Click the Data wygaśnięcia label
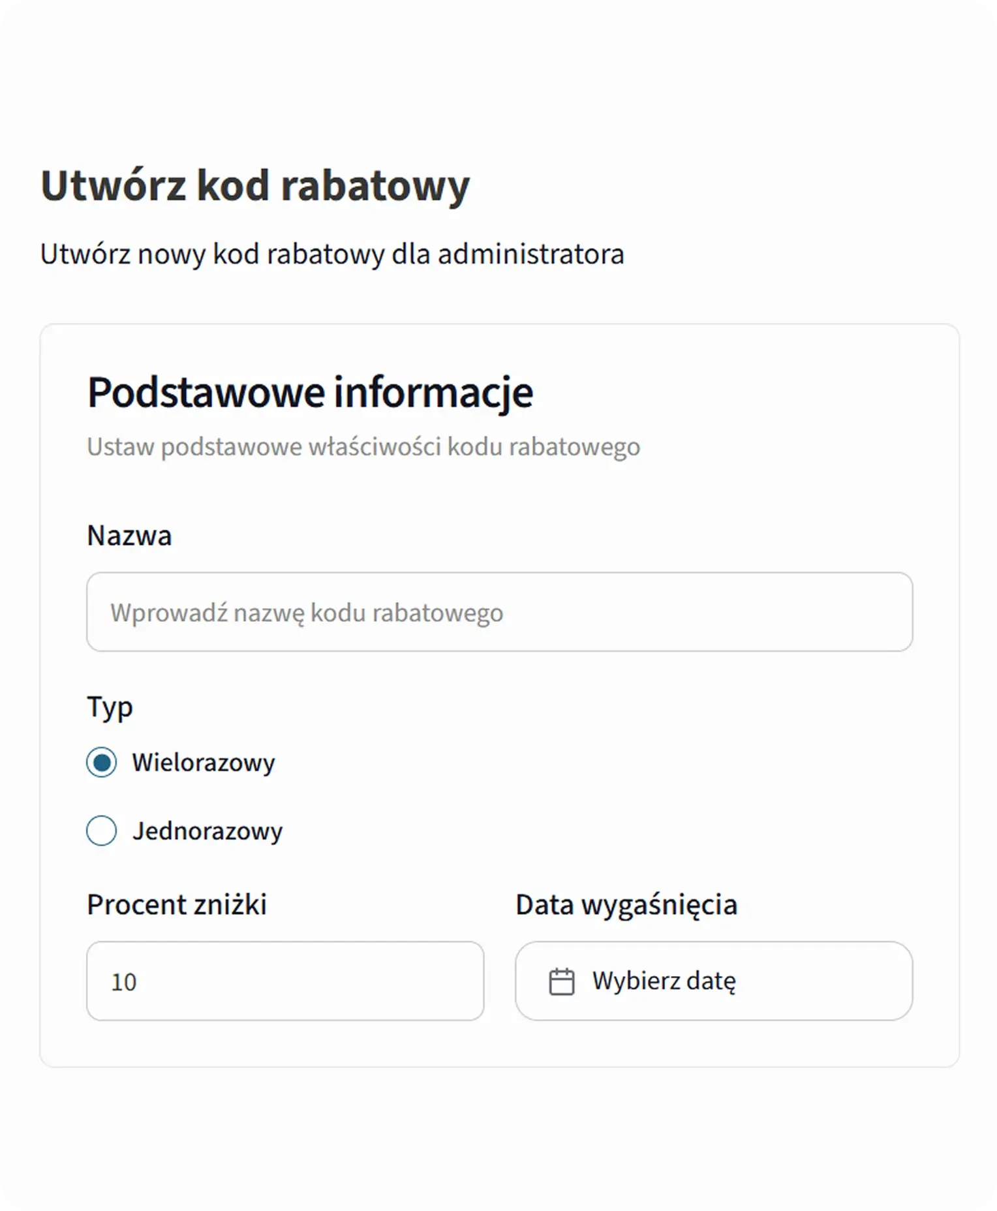 click(x=626, y=904)
